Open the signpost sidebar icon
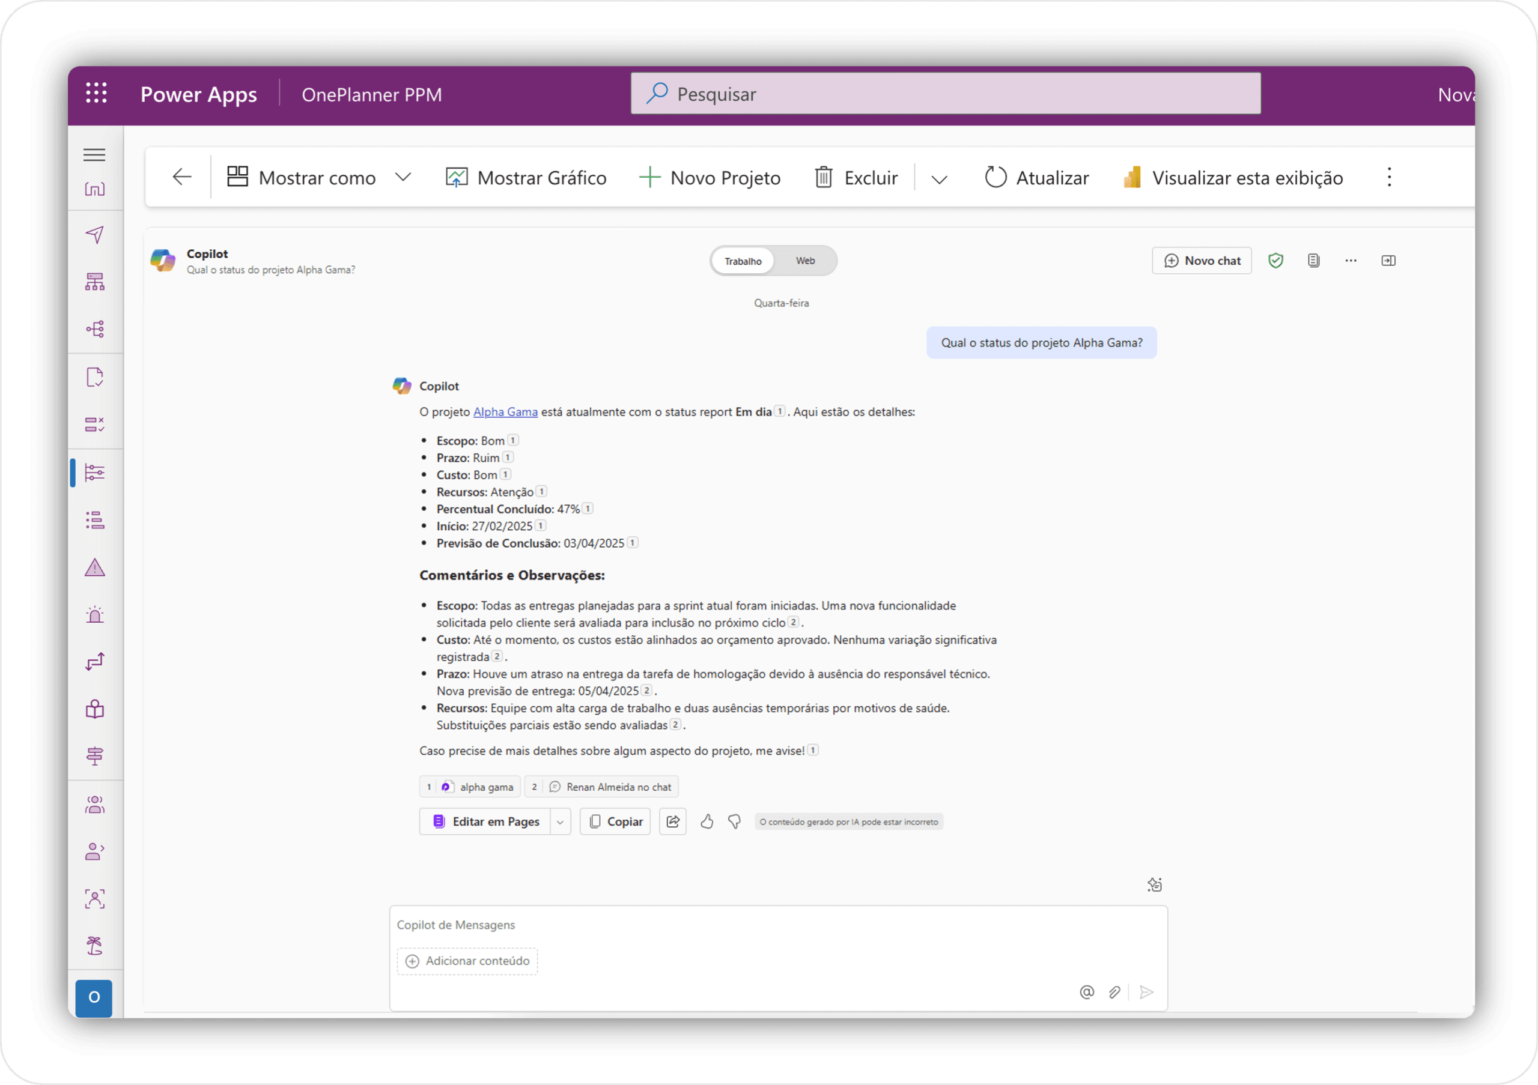 click(94, 757)
